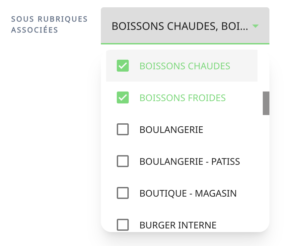286x246 pixels.
Task: Click the green underline of the dropdown field
Action: [x=185, y=43]
